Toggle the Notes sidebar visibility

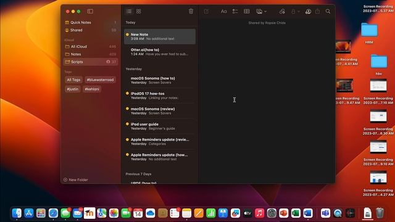[x=90, y=11]
